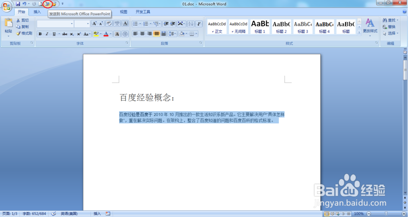409x217 pixels.
Task: Toggle Strikethrough formatting
Action: point(65,34)
